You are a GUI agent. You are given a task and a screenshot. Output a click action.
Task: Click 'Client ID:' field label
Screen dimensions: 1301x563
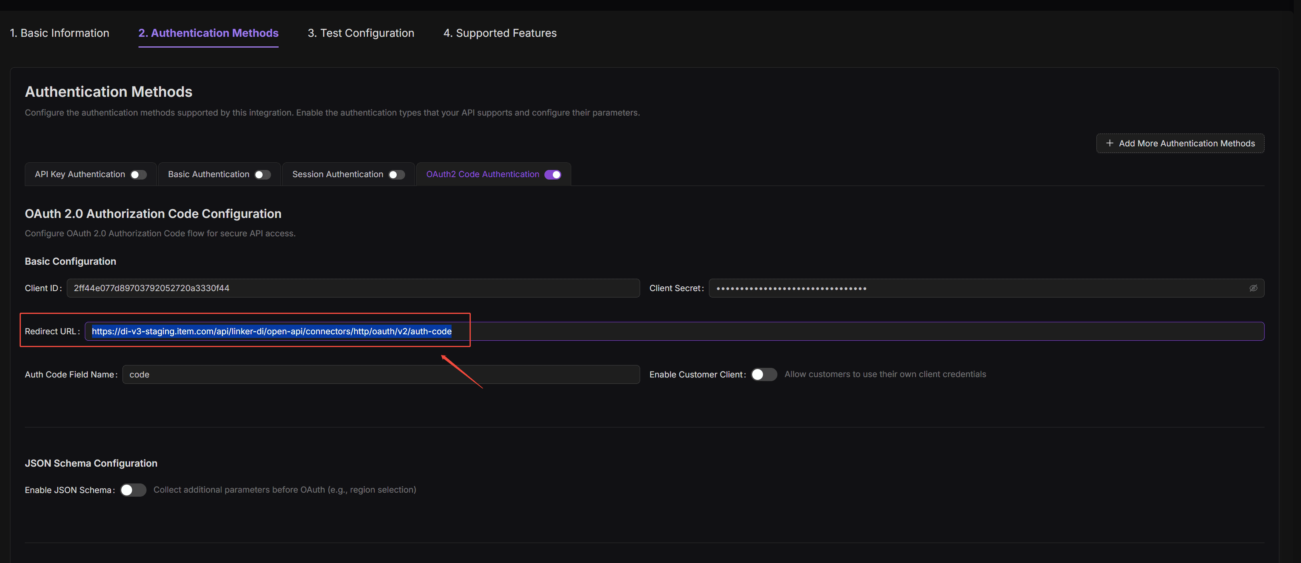click(x=44, y=288)
